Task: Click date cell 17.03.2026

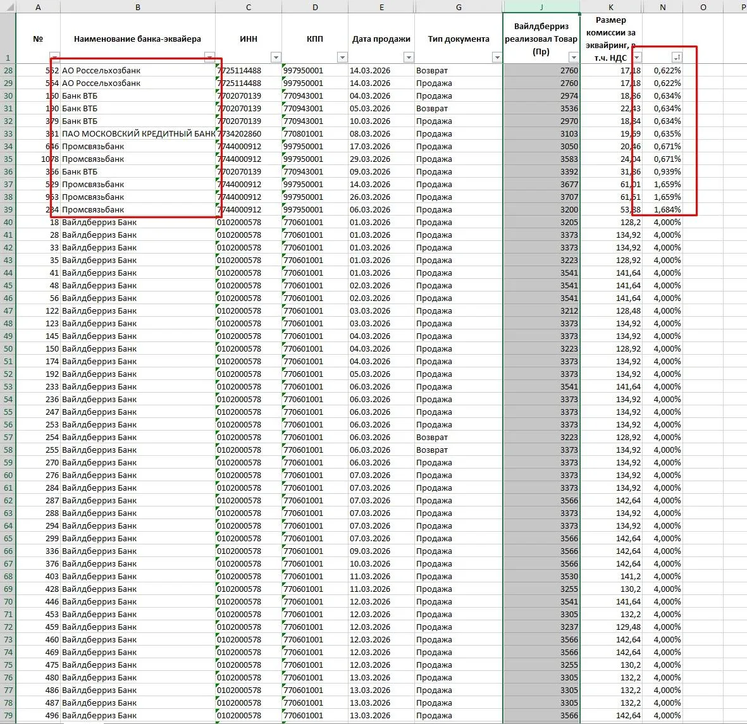Action: point(381,146)
